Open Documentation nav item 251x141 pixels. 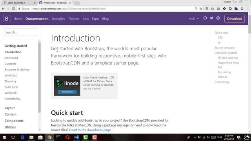[x=37, y=19]
